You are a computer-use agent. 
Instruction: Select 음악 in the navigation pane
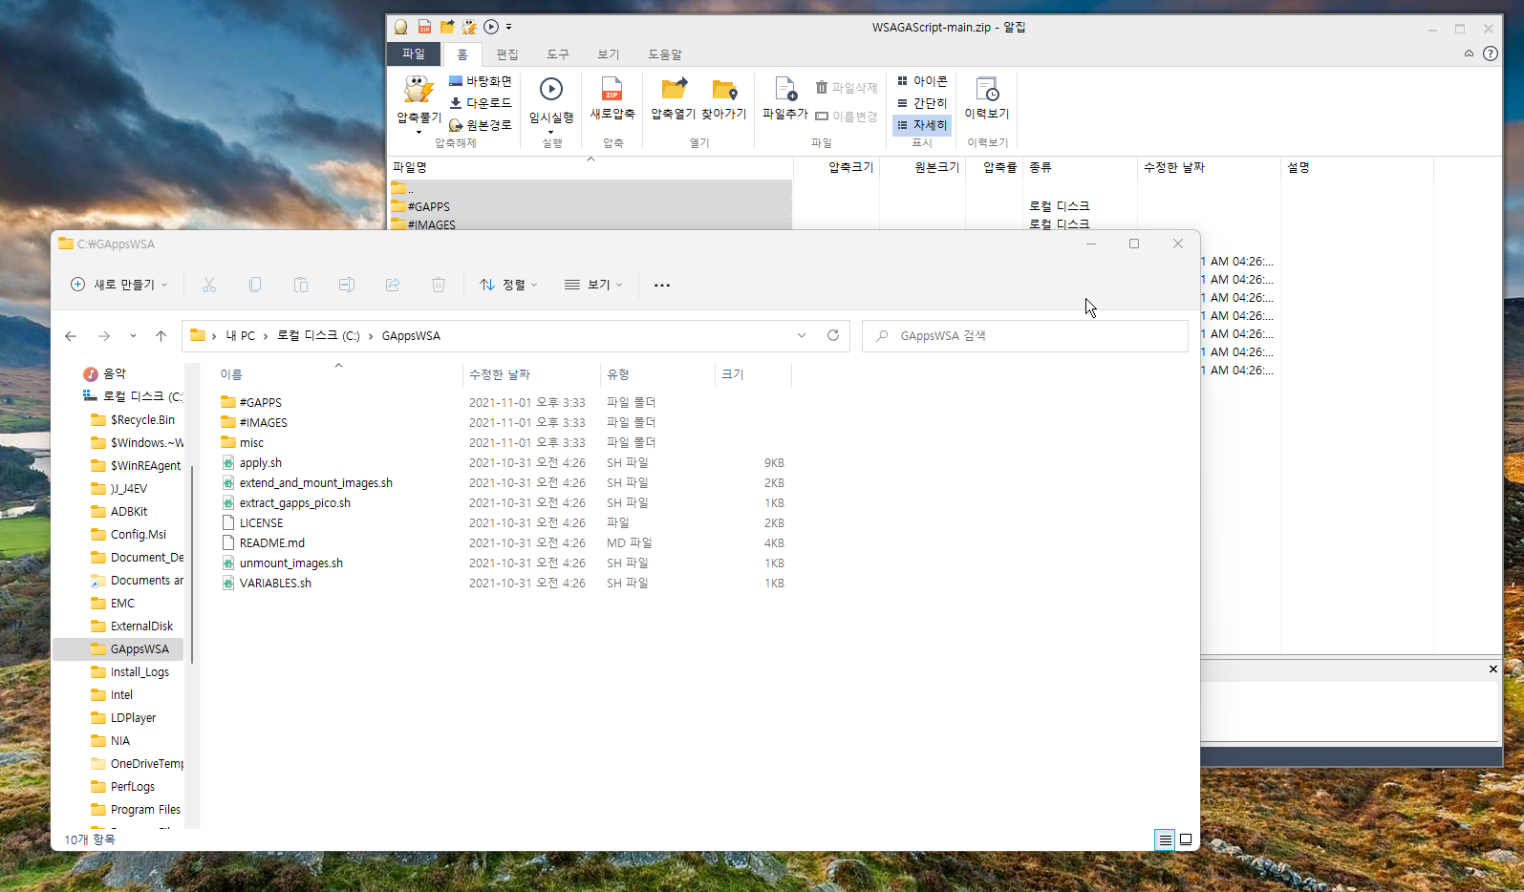(x=115, y=373)
